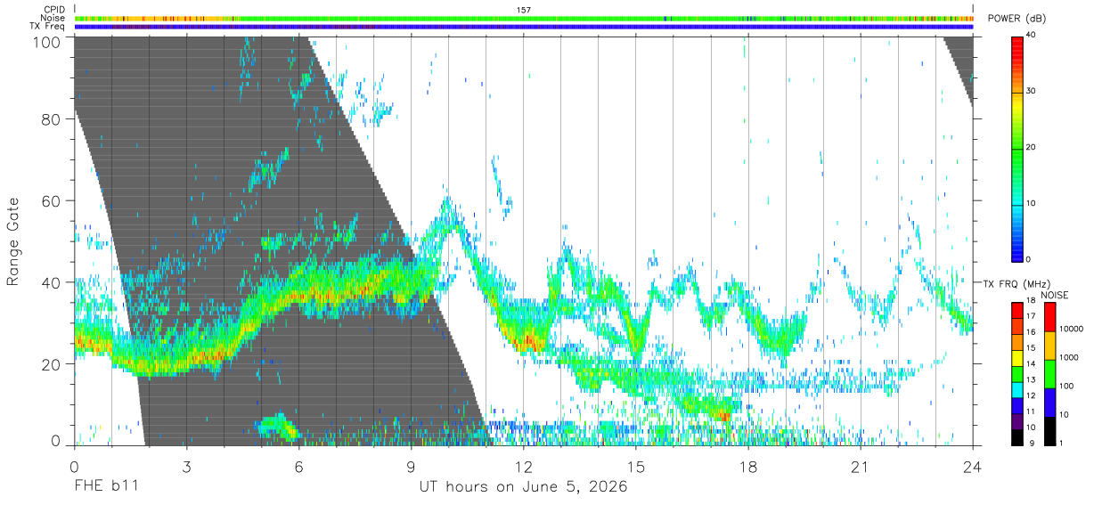Click the NOISE legend title
Image resolution: width=1094 pixels, height=505 pixels.
tap(1057, 295)
